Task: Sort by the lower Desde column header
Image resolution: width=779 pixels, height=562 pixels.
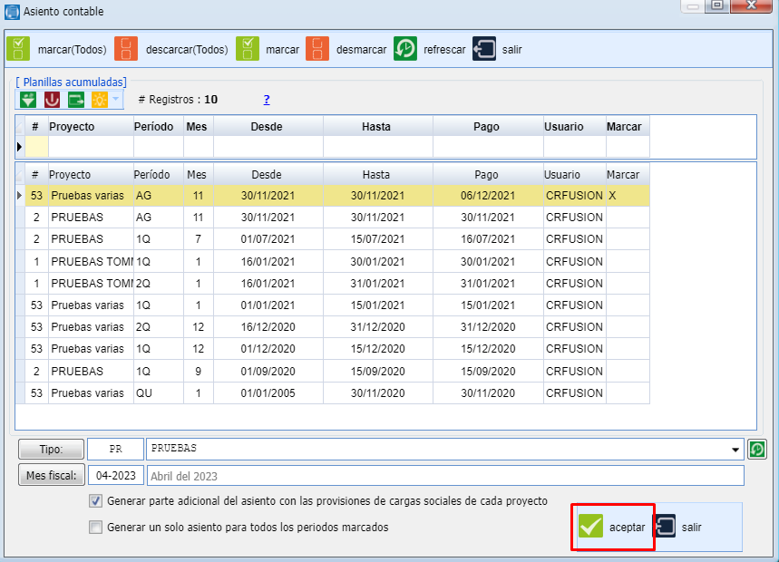Action: pos(268,175)
